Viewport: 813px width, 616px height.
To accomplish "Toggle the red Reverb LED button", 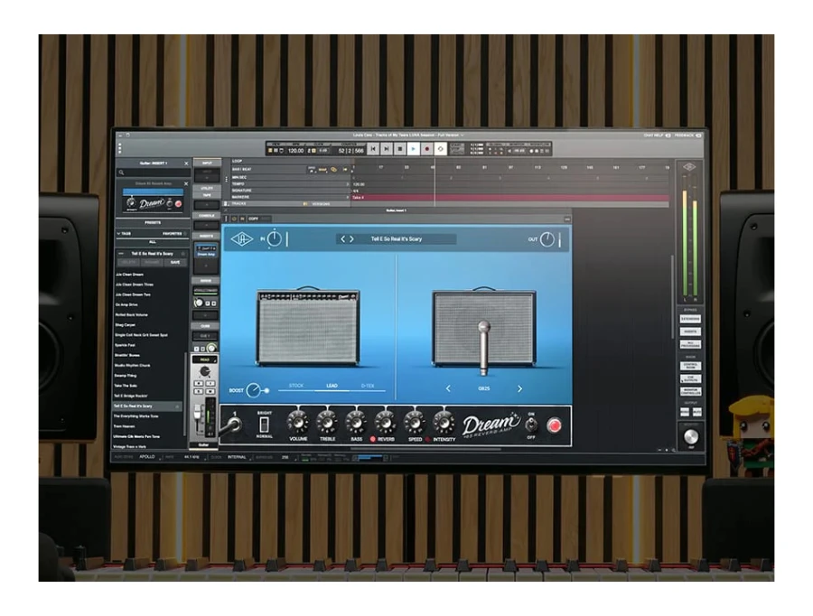I will pos(372,439).
